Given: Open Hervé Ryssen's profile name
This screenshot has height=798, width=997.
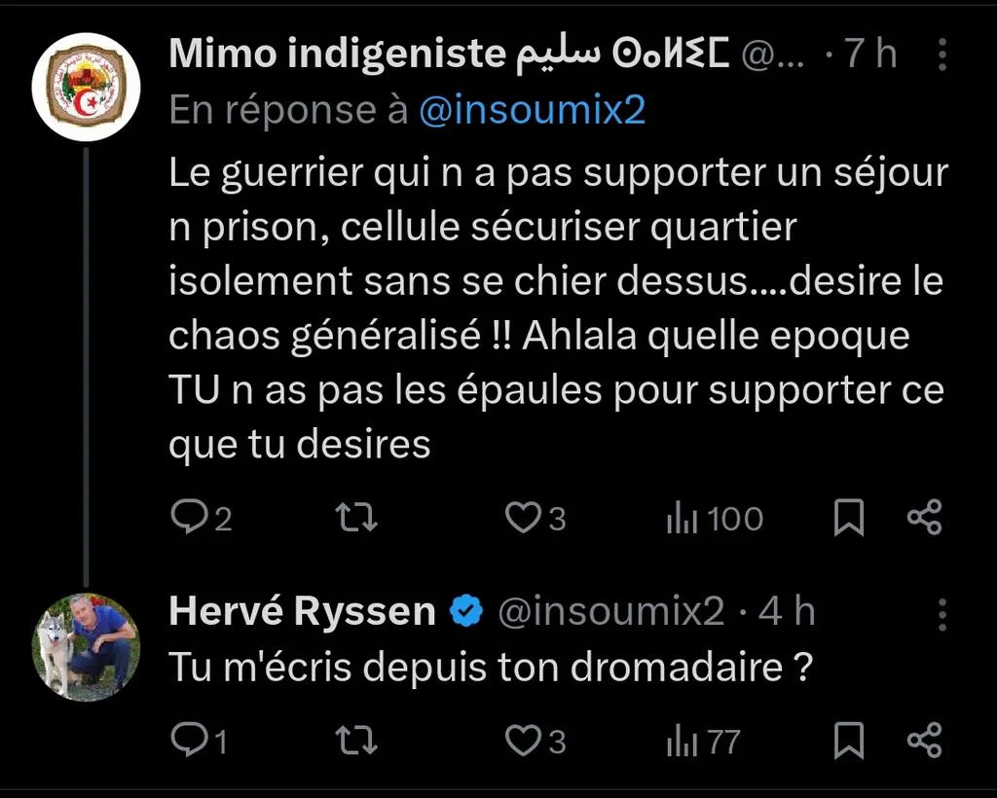Looking at the screenshot, I should (302, 611).
